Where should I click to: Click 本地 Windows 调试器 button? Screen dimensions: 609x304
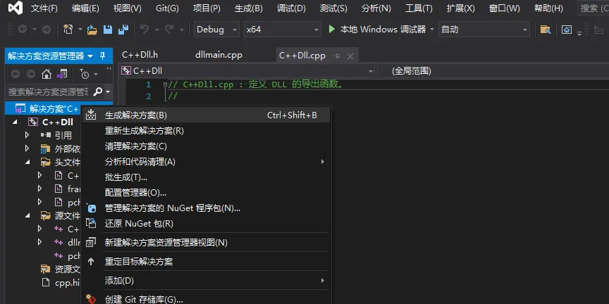coord(376,30)
